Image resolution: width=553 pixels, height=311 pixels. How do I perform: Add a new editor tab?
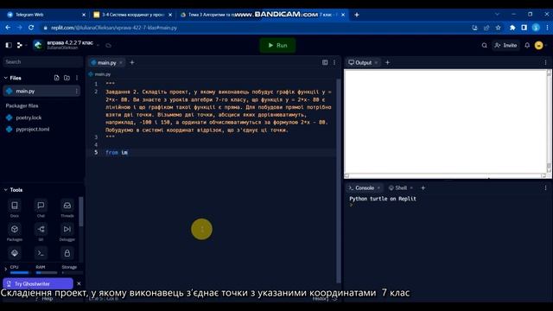[132, 62]
